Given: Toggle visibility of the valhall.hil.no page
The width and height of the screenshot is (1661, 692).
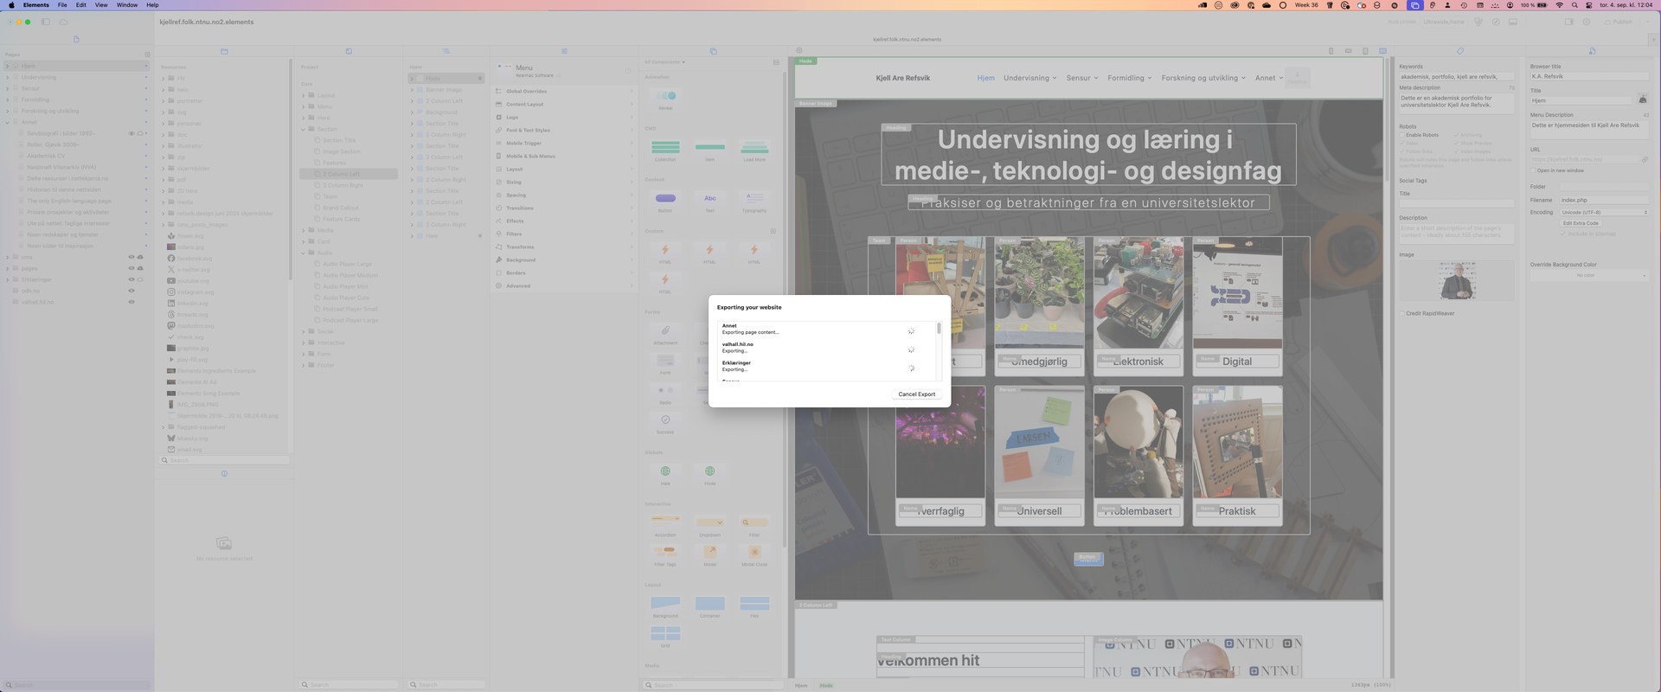Looking at the screenshot, I should (x=131, y=302).
